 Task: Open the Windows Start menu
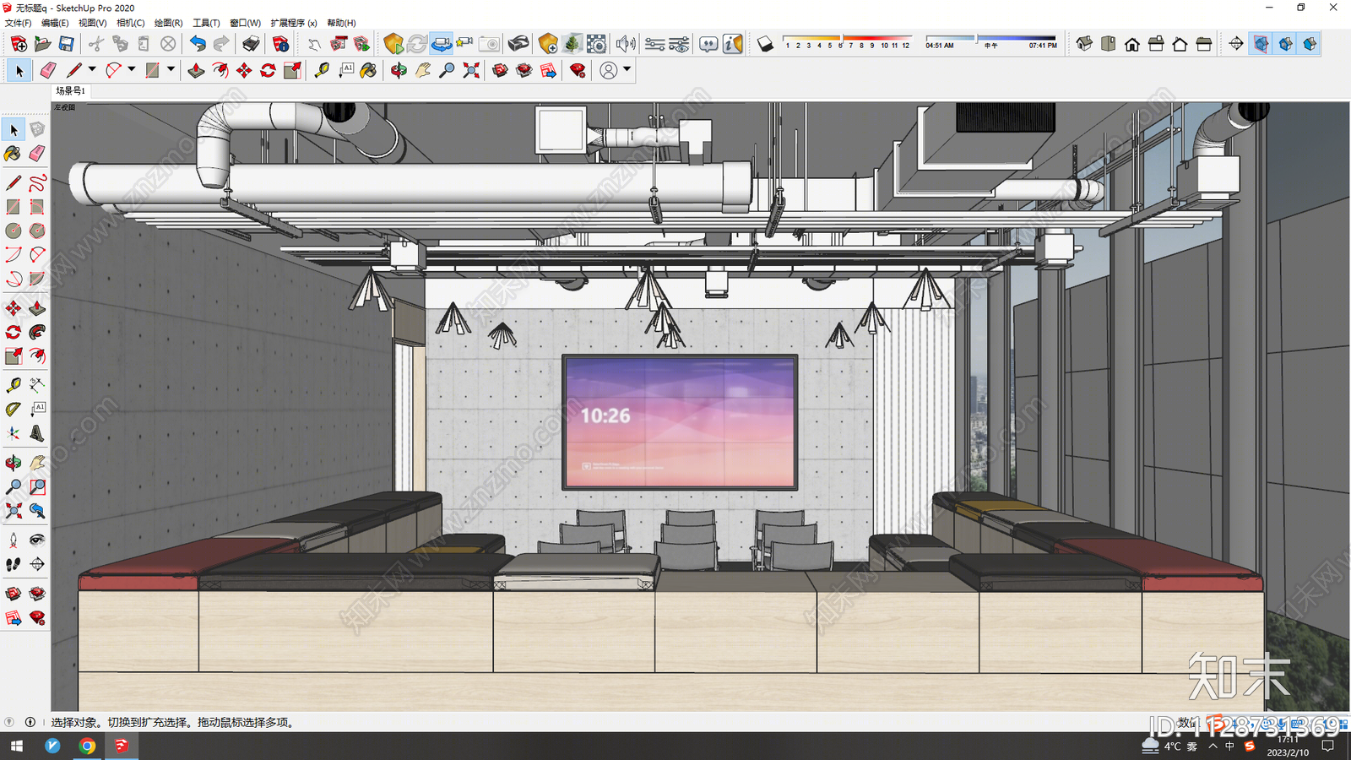click(x=17, y=746)
